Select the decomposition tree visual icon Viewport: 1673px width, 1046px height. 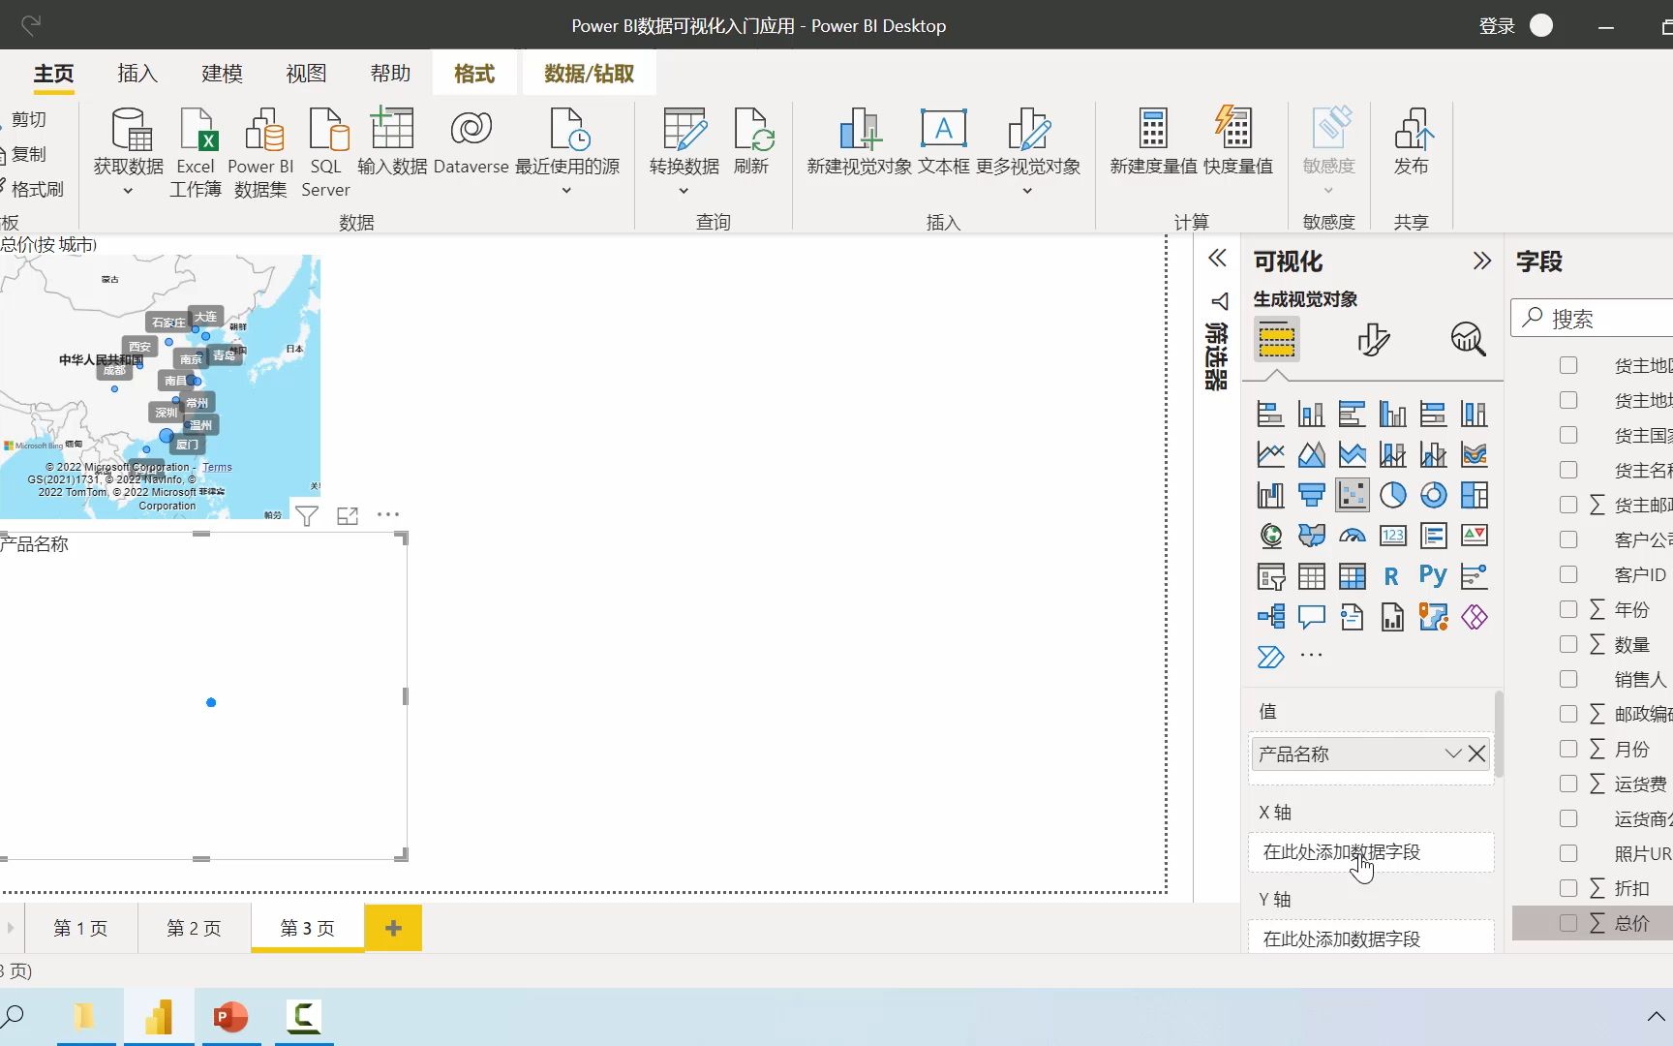pyautogui.click(x=1270, y=617)
